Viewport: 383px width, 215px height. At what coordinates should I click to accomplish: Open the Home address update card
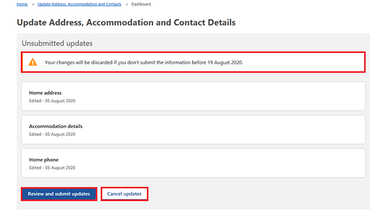[x=193, y=96]
